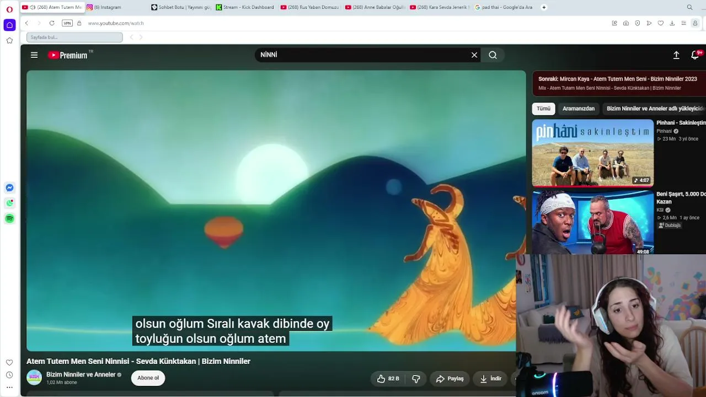706x397 pixels.
Task: Switch to Stream - Kick Dashboard tab
Action: [246, 7]
